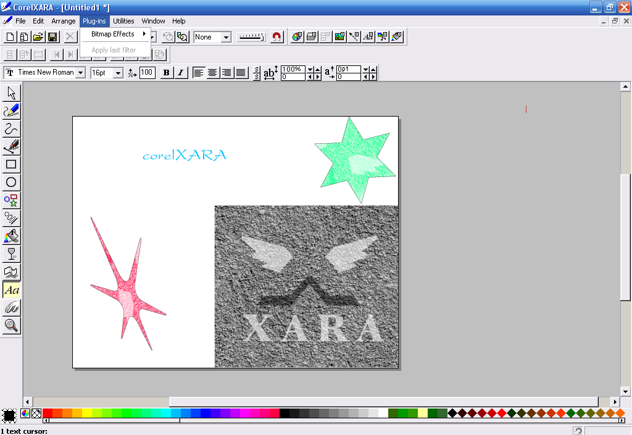Save the document with the floppy icon

(53, 37)
